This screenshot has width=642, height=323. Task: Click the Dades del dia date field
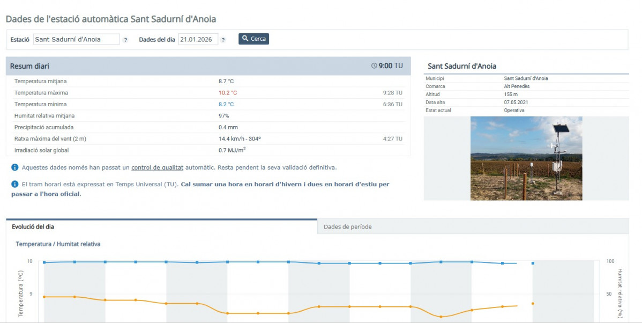(198, 39)
